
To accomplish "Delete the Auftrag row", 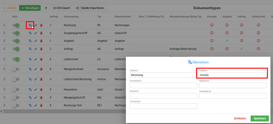I will point(41,49).
